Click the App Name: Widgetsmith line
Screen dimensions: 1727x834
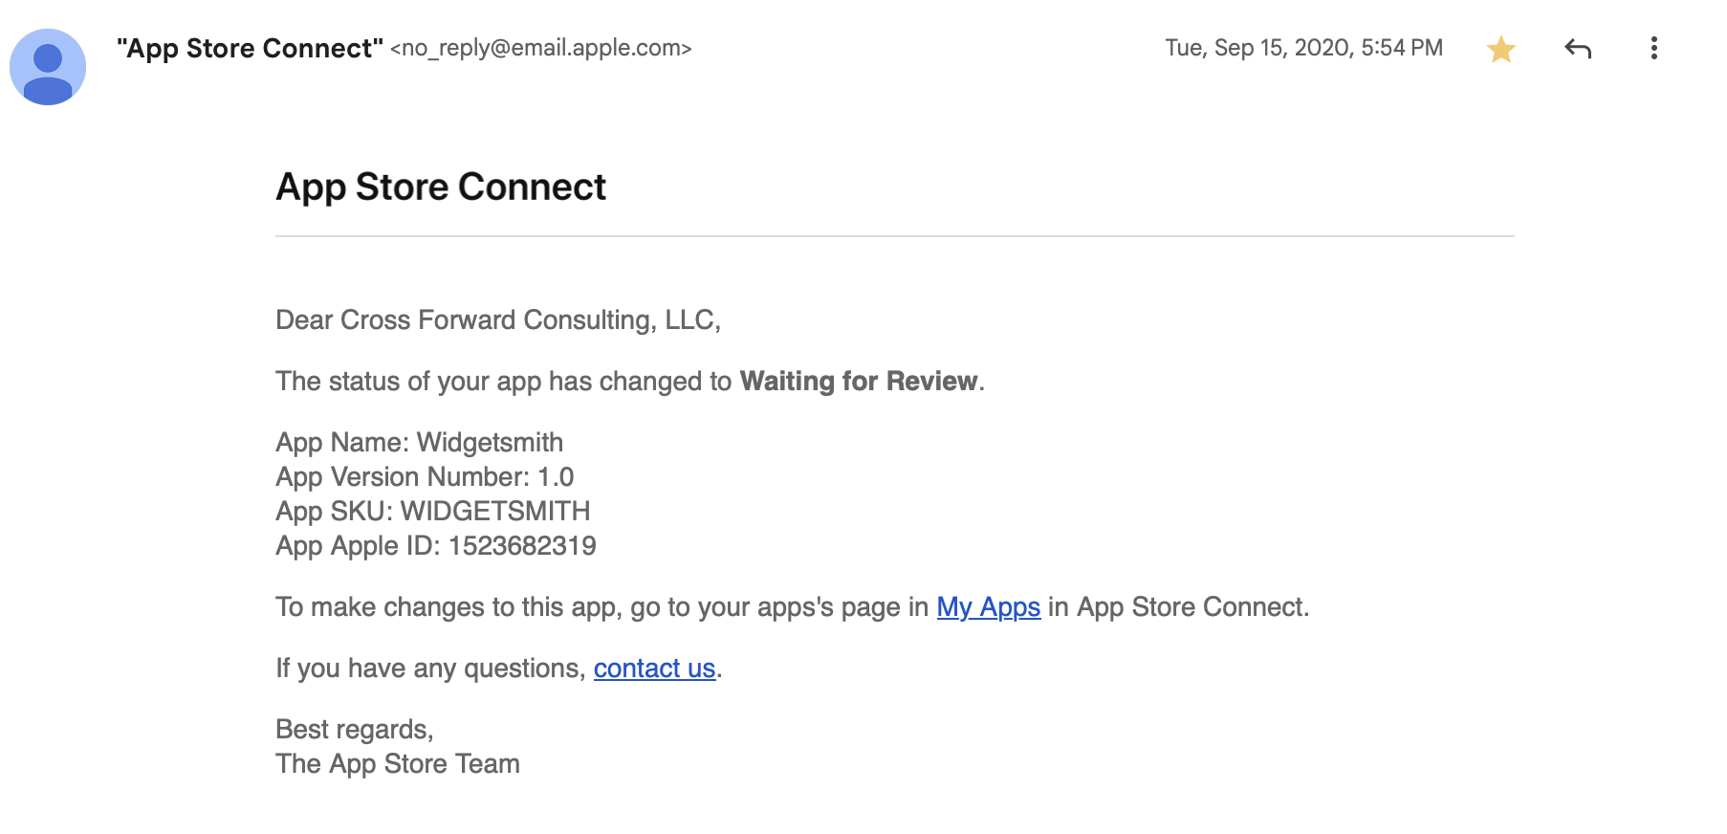coord(419,443)
